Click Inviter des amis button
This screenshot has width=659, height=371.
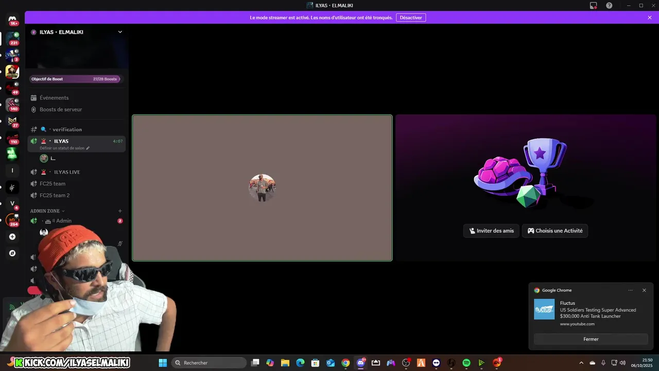492,231
